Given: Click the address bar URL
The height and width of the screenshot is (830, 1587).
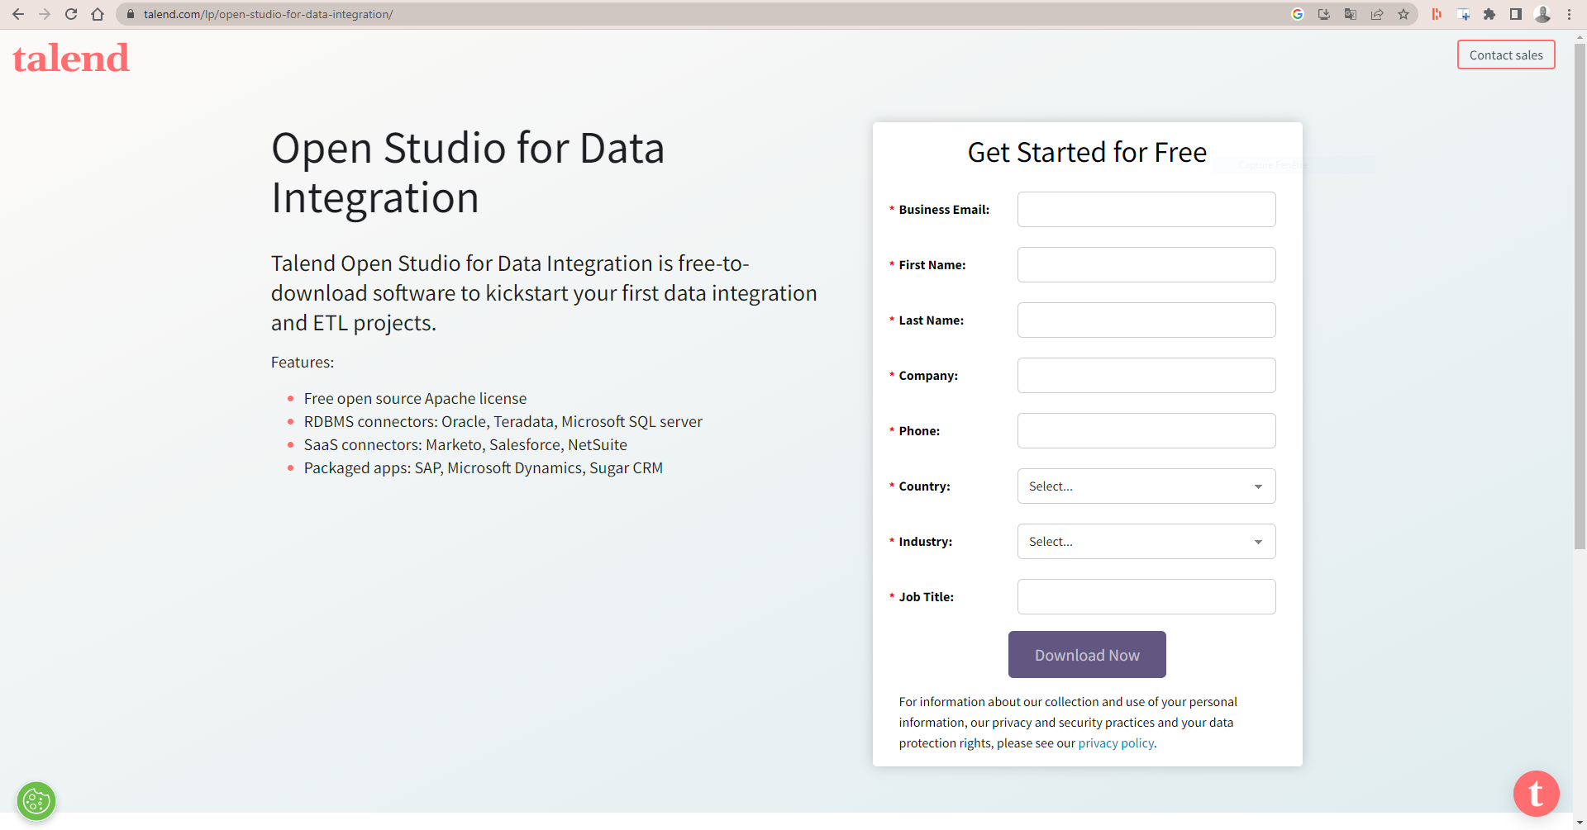Looking at the screenshot, I should tap(268, 14).
